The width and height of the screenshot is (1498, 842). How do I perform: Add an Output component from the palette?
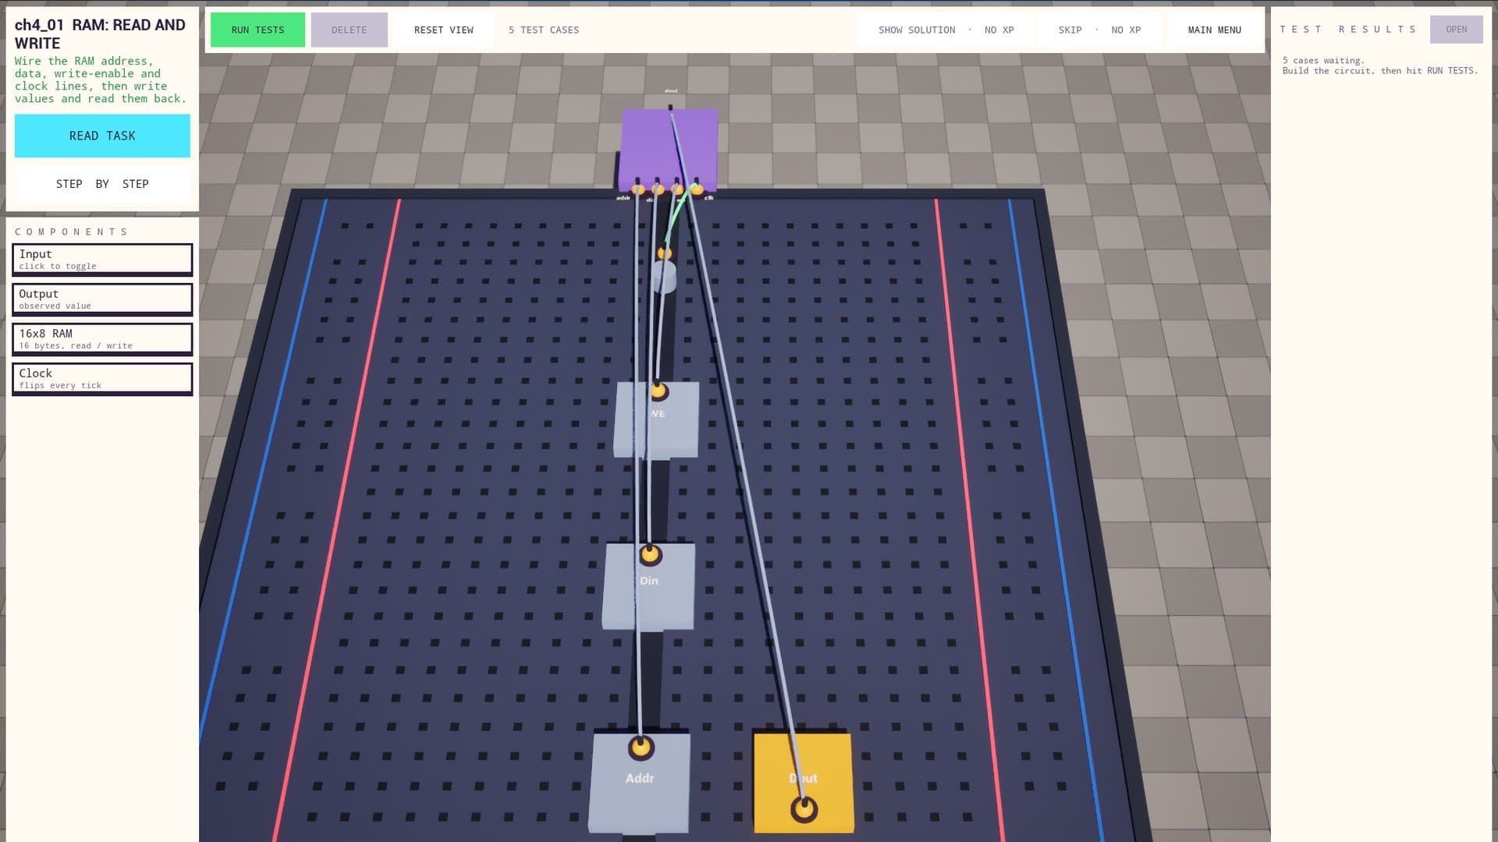(x=102, y=299)
